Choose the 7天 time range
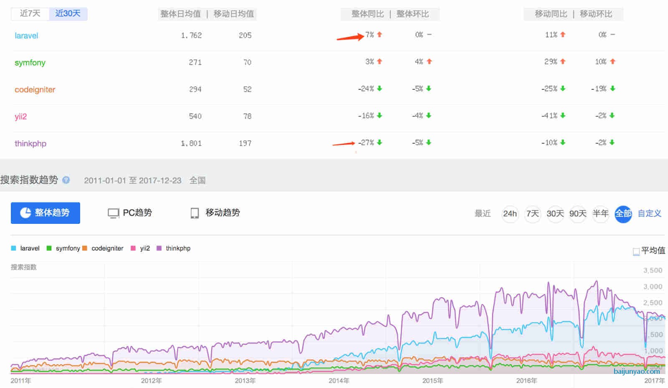Viewport: 668px width, 388px height. tap(533, 214)
